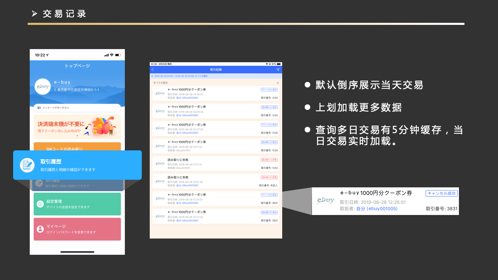498x280 pixels.
Task: Select the 默认倒序展示当天交易 bullet text
Action: 369,85
